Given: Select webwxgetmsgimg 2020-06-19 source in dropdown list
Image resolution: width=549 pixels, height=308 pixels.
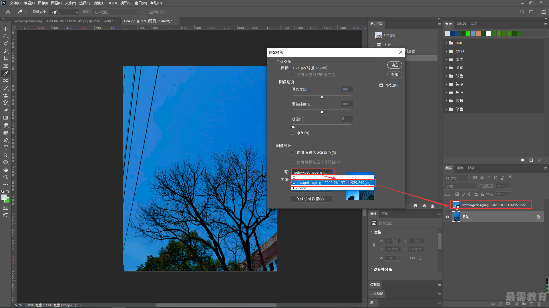Looking at the screenshot, I should click(x=333, y=183).
